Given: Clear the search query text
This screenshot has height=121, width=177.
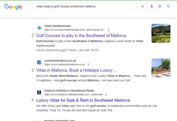Looking at the screenshot, I should coord(142,6).
